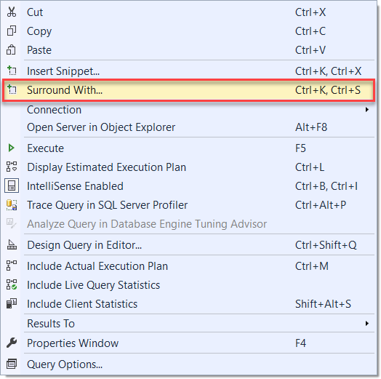Click the SQL Server Profiler trace icon
Viewport: 381px width, 379px height.
(x=12, y=204)
